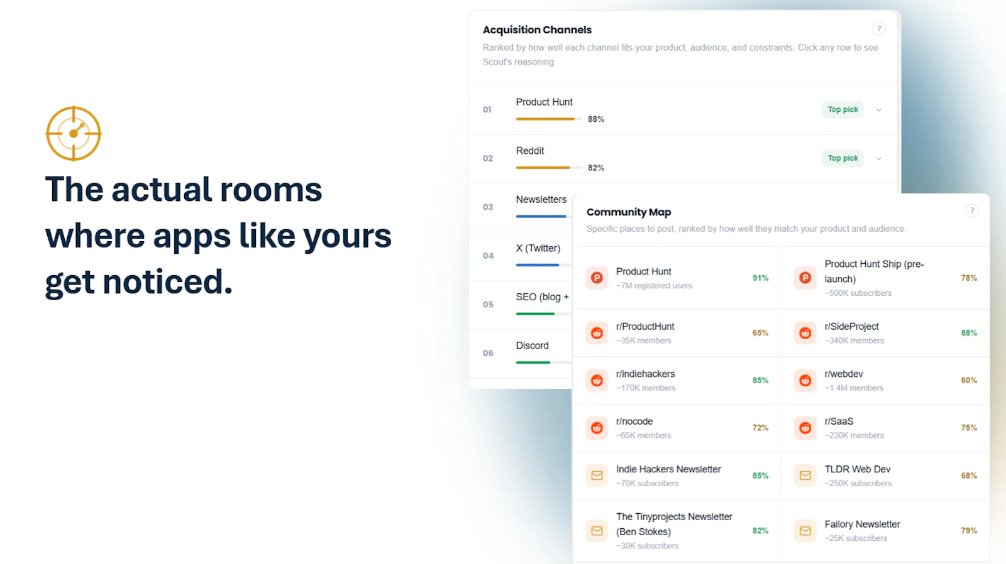Viewport: 1006px width, 564px height.
Task: Click the 60% score next to r/webdev
Action: [x=969, y=381]
